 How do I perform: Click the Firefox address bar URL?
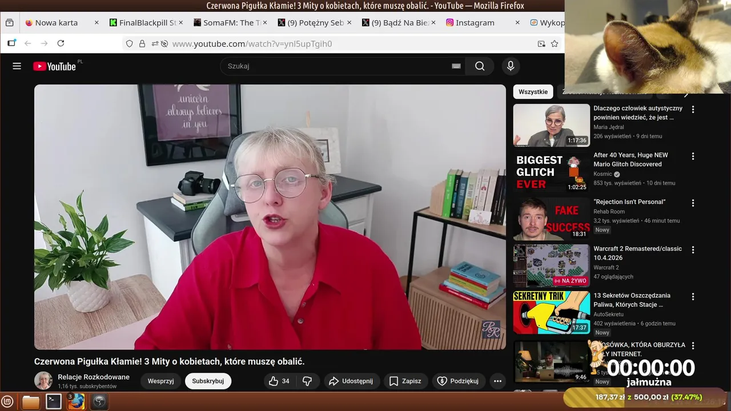click(x=252, y=43)
